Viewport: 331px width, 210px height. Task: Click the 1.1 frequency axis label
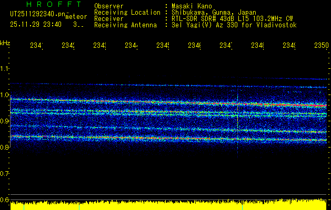pos(5,69)
